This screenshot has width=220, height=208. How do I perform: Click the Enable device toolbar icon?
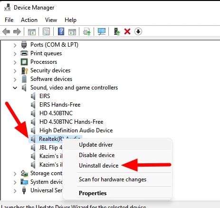click(x=117, y=31)
